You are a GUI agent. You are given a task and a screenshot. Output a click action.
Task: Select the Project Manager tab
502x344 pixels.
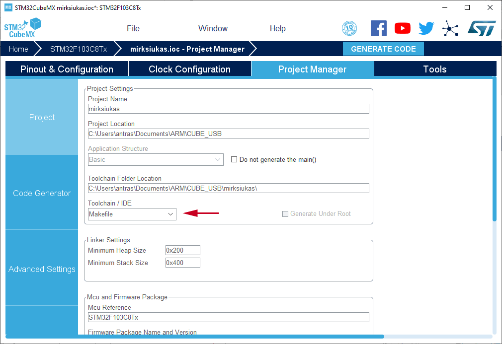point(313,69)
